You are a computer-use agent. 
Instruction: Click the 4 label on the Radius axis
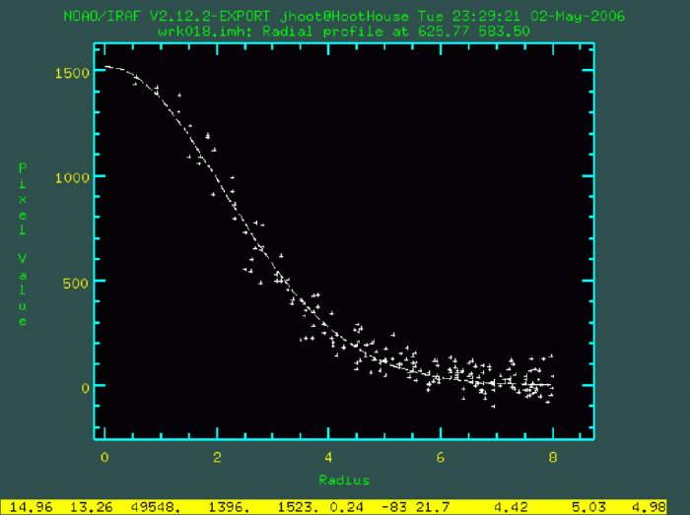[x=328, y=458]
